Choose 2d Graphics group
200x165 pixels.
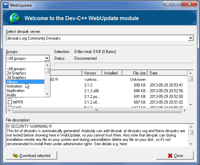tap(25, 73)
